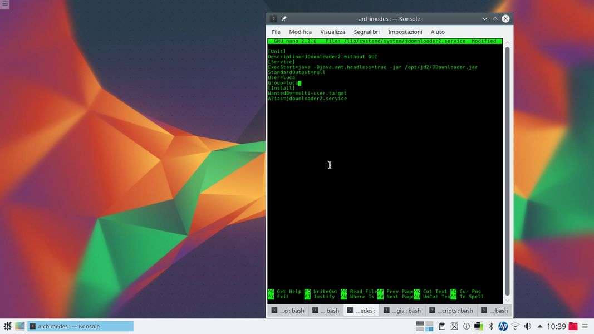Screen dimensions: 594x334
Task: Click the 'archimedes : — Konsole' taskbar entry
Action: click(81, 326)
